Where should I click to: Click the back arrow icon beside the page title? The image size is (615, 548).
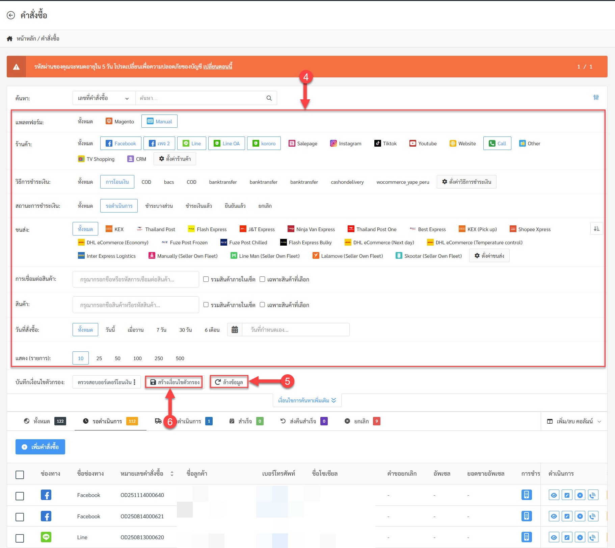[x=11, y=15]
